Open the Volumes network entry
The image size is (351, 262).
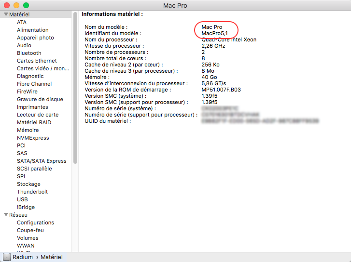click(28, 238)
